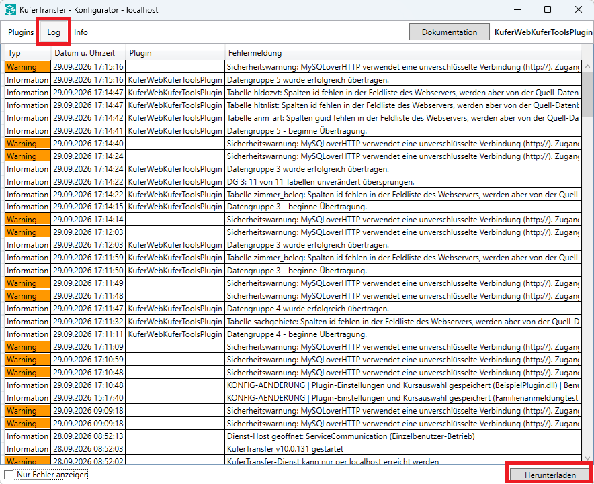The height and width of the screenshot is (484, 594).
Task: Close the KuferTransfer Konfigurator window
Action: point(579,10)
